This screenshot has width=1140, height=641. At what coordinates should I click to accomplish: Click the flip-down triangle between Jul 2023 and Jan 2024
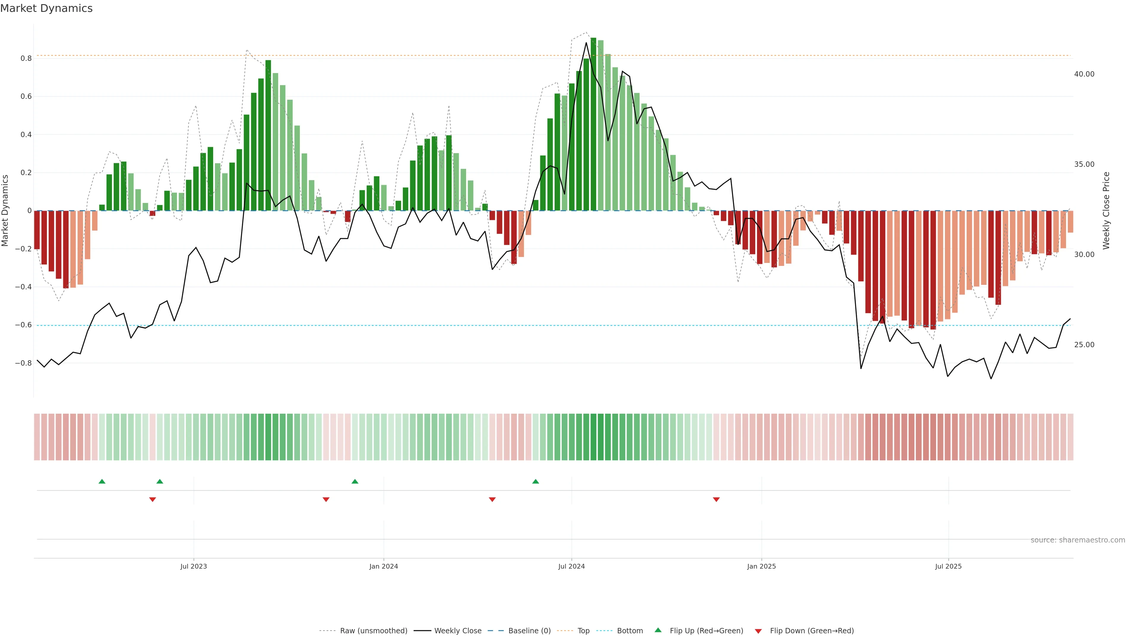(326, 499)
